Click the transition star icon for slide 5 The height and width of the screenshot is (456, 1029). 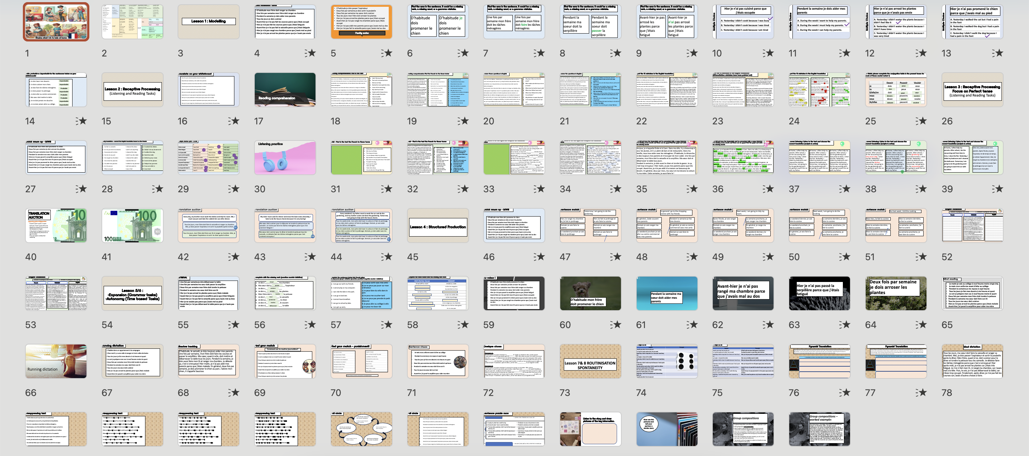386,53
